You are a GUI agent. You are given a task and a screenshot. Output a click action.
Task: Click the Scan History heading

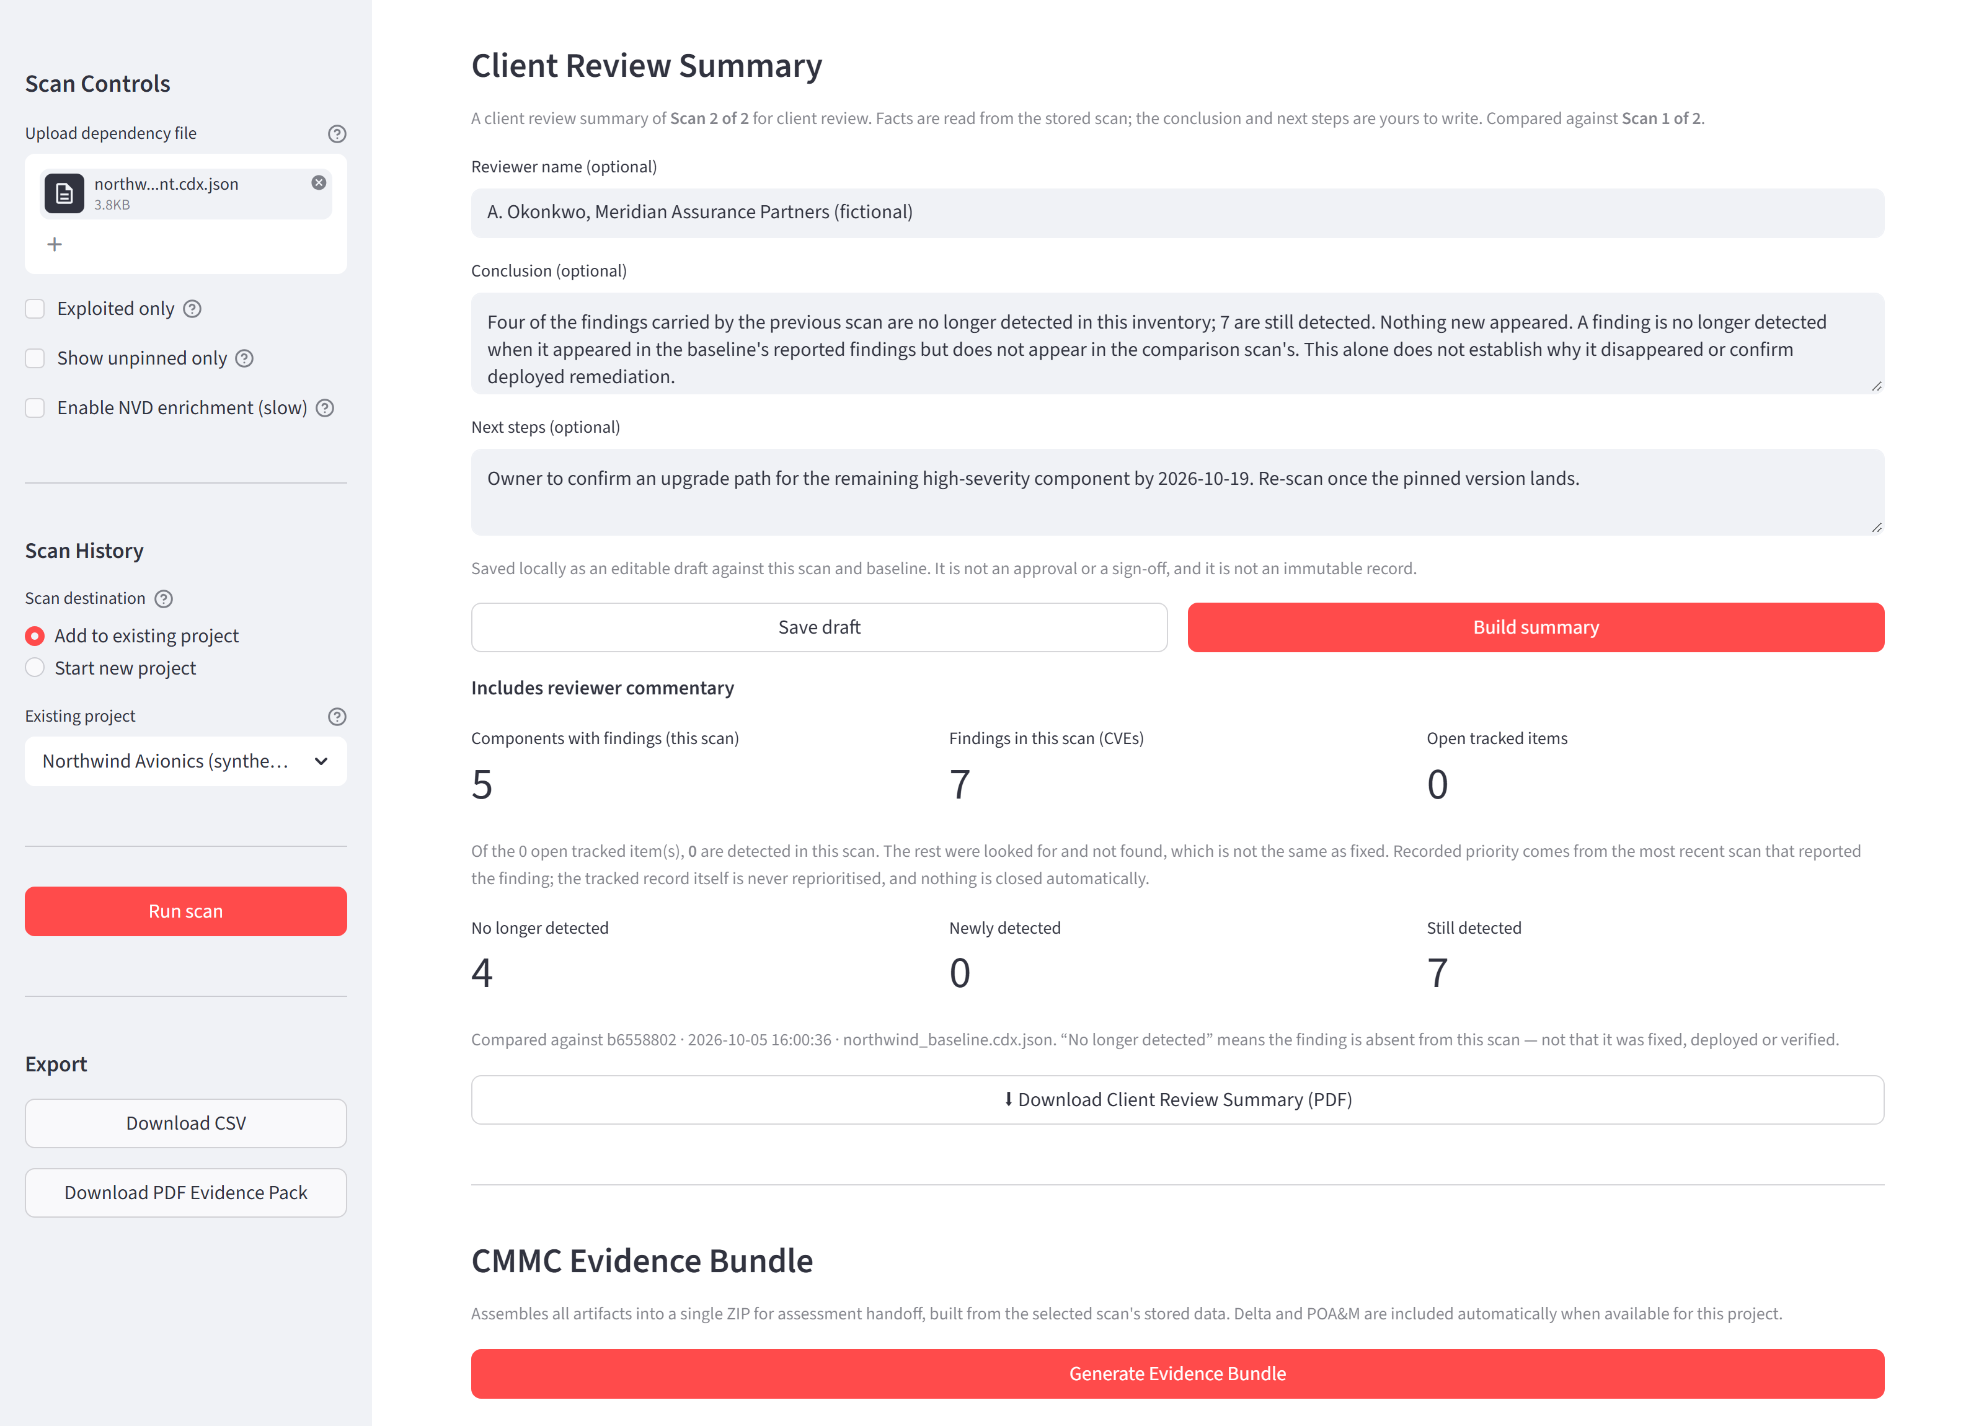84,551
